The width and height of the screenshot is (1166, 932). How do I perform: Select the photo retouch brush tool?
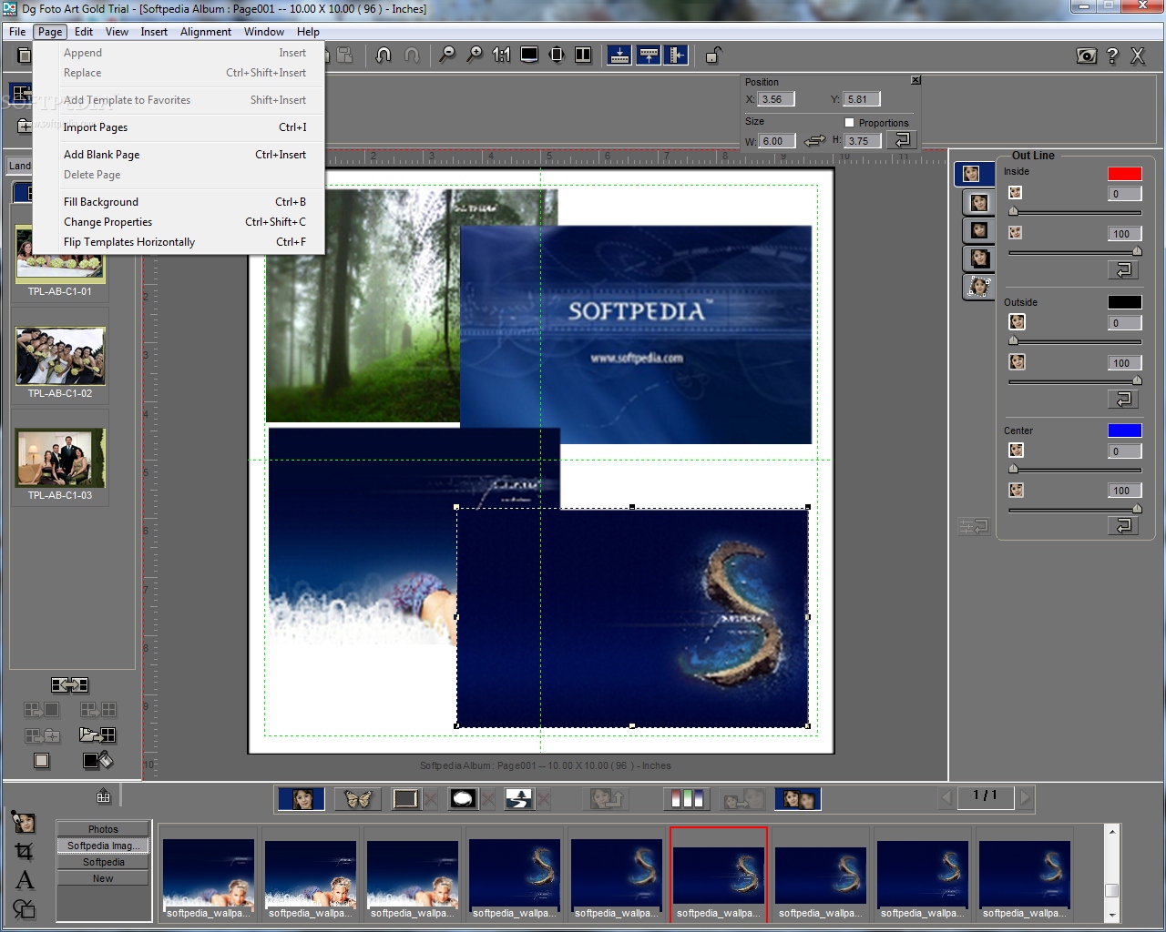24,822
